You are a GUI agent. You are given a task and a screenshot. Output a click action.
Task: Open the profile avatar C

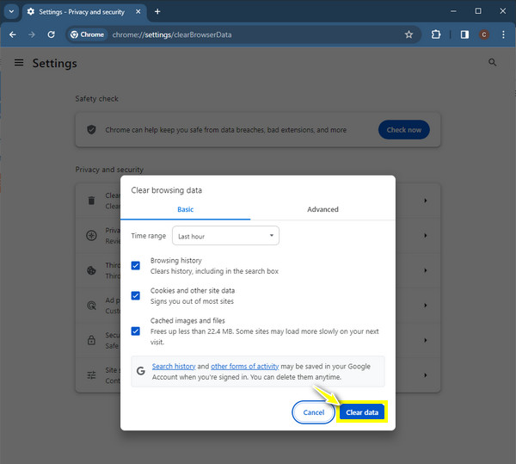[x=483, y=34]
